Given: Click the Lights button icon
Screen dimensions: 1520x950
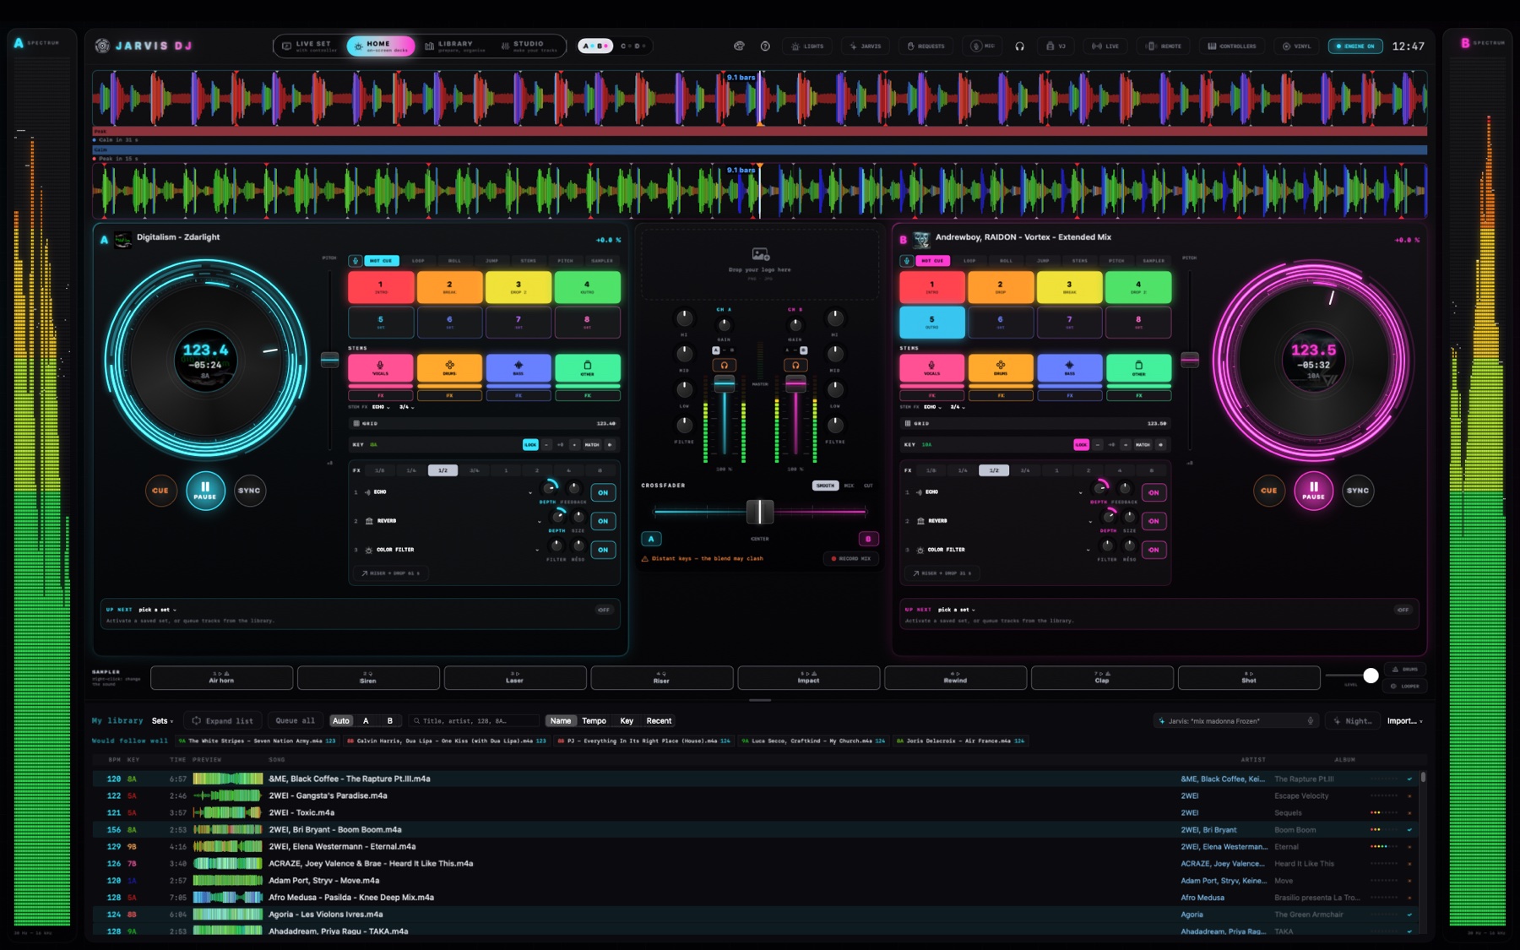Looking at the screenshot, I should click(x=795, y=46).
